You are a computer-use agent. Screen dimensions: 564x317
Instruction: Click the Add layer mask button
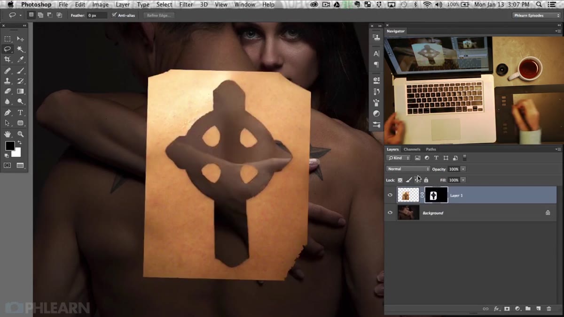507,309
